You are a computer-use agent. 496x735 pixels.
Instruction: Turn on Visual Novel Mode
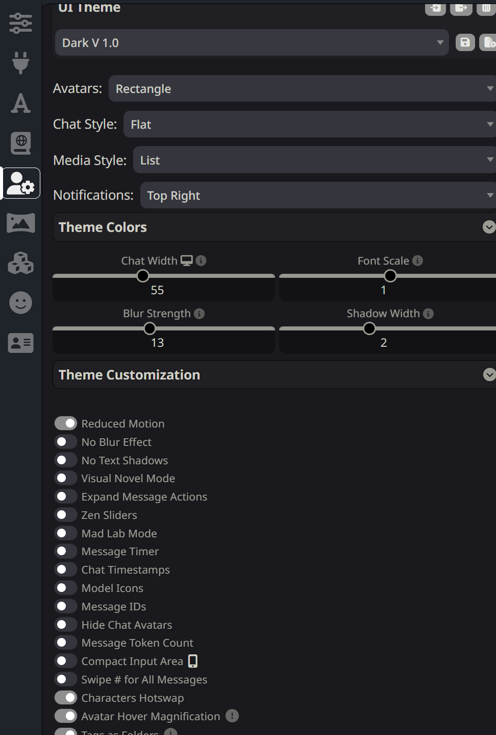(x=66, y=478)
